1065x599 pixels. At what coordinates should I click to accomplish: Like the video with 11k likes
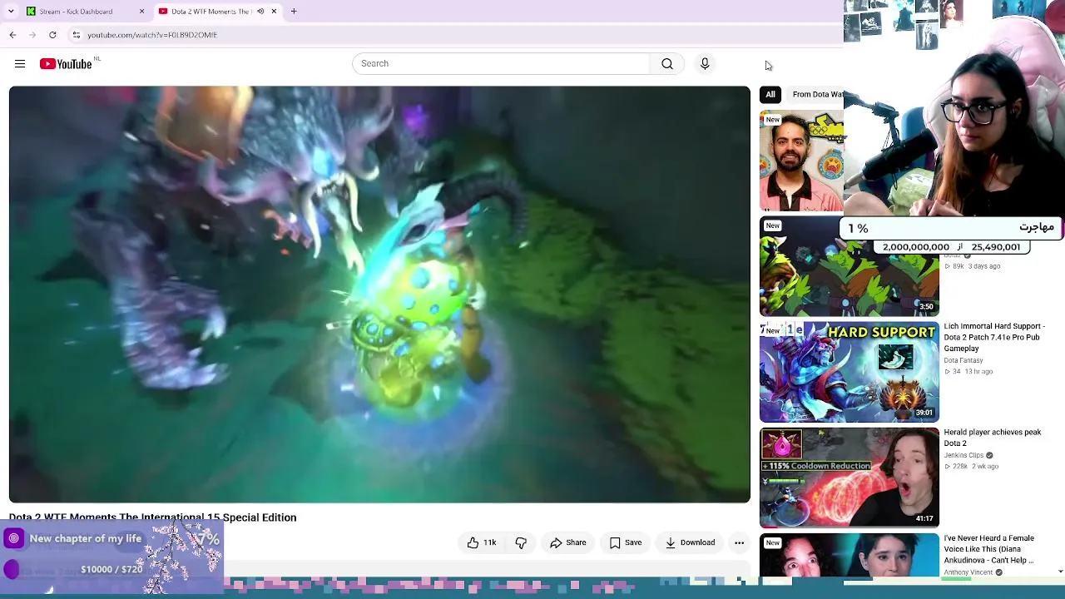[482, 543]
